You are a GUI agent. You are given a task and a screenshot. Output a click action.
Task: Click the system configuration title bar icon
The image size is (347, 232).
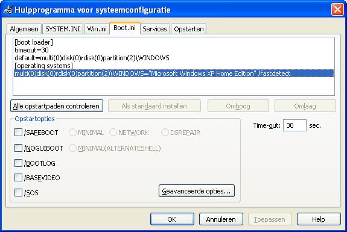[x=7, y=10]
